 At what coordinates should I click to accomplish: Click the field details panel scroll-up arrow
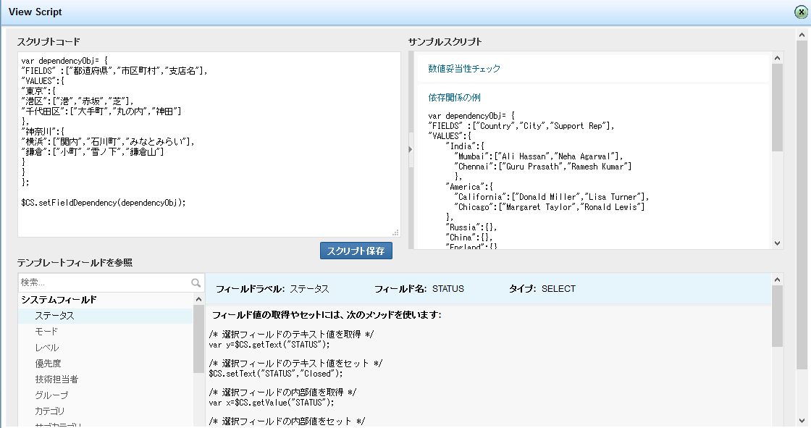click(x=778, y=280)
